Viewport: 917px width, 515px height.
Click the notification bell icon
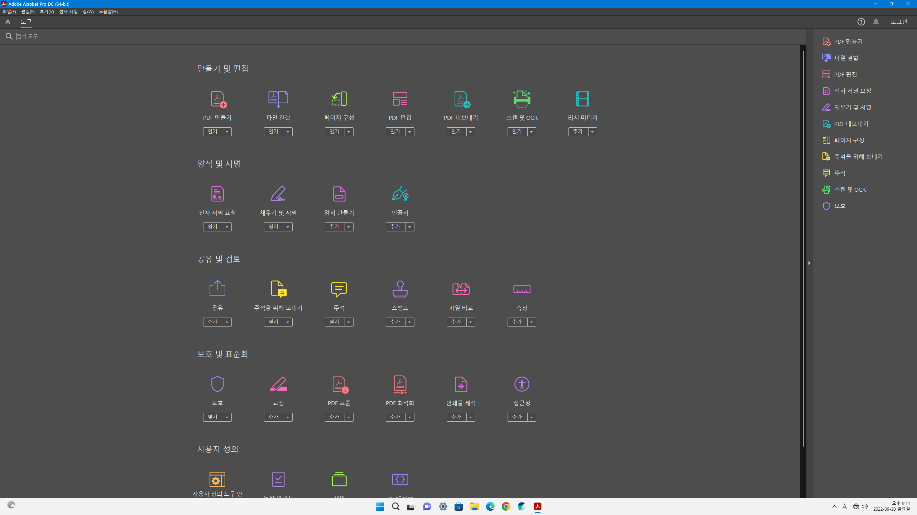876,22
